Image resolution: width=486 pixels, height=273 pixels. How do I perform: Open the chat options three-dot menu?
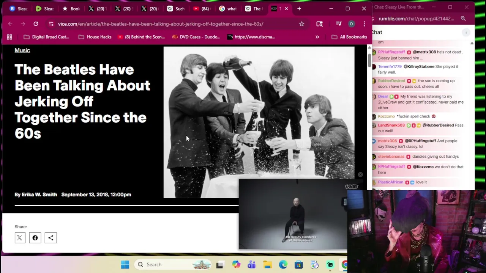pos(466,32)
